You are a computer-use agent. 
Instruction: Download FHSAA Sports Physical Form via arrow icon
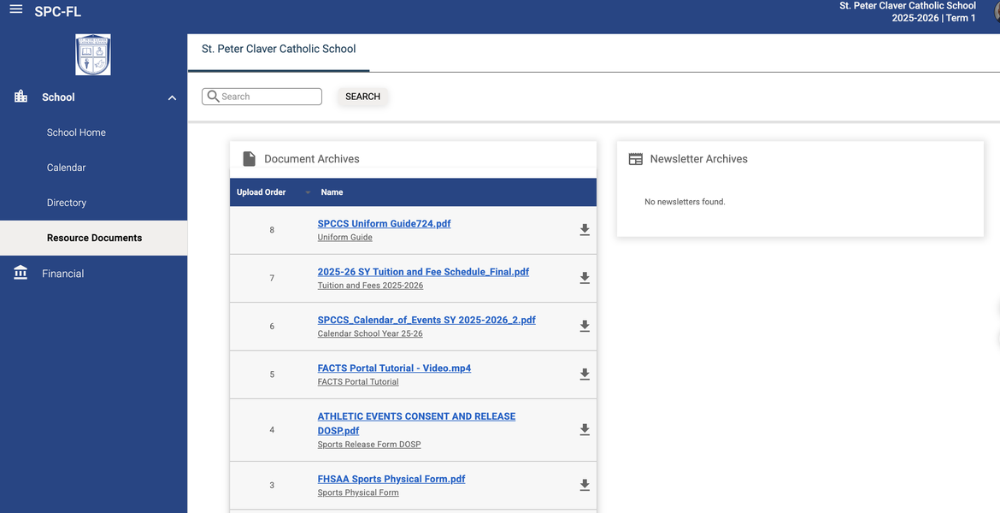(x=585, y=486)
